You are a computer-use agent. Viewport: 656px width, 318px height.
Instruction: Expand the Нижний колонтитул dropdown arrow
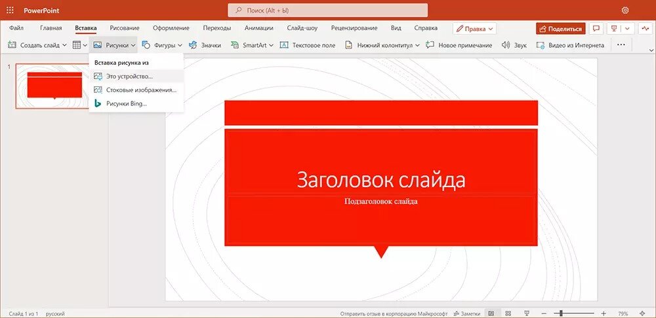pos(417,45)
